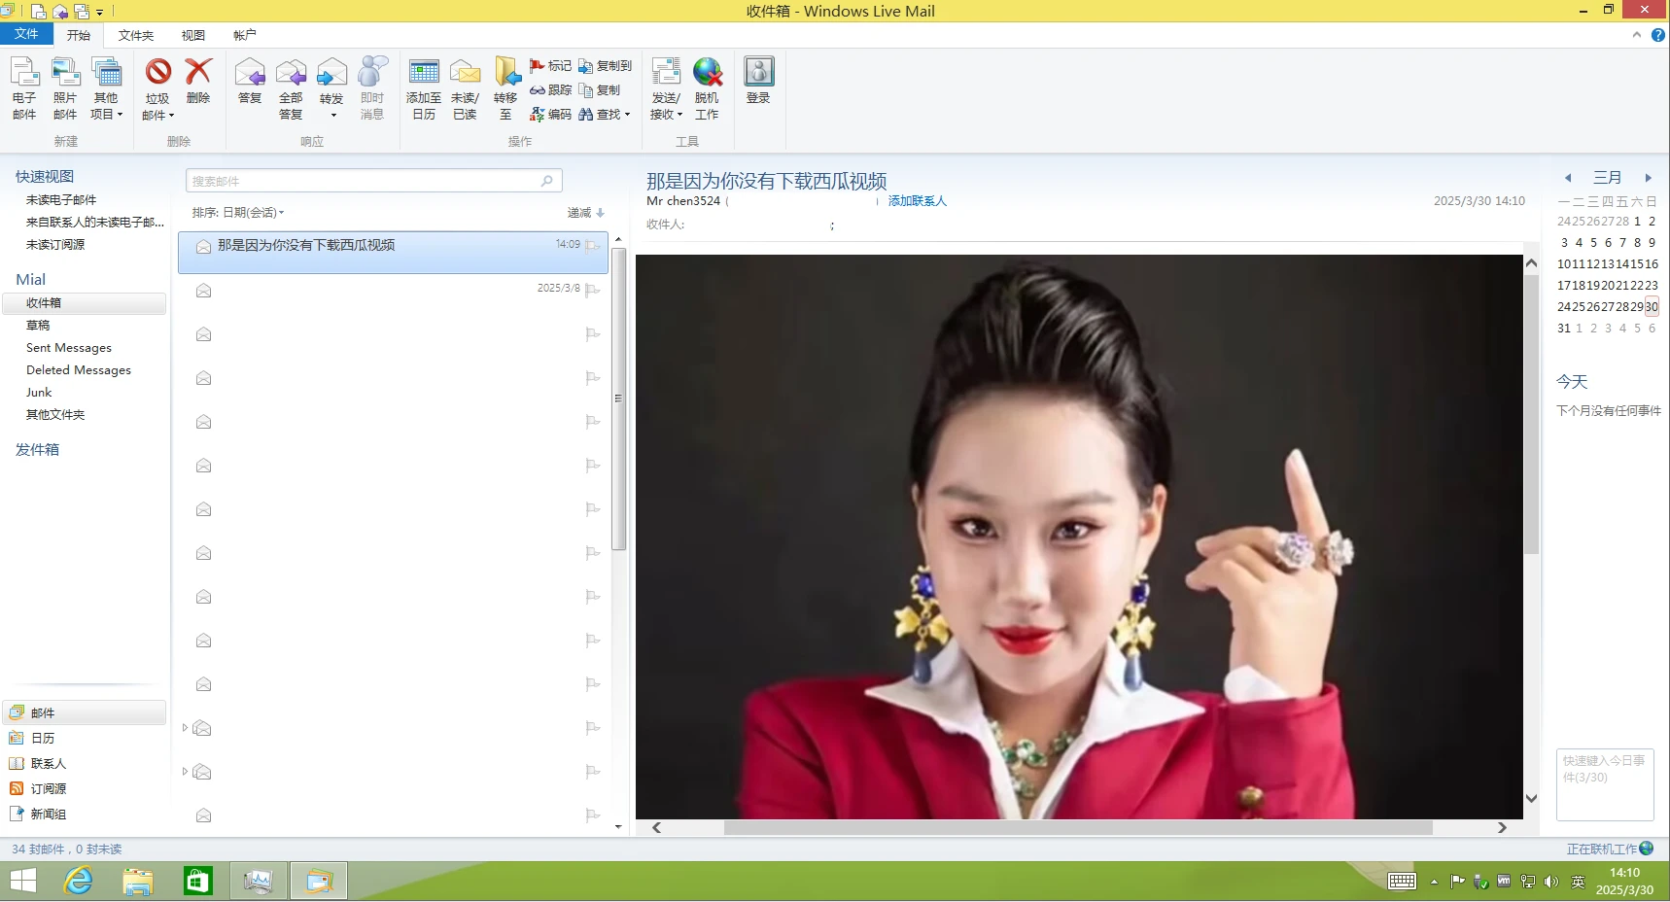Toggle the flag on the 2025/3/8 message
This screenshot has height=902, width=1670.
pos(592,290)
